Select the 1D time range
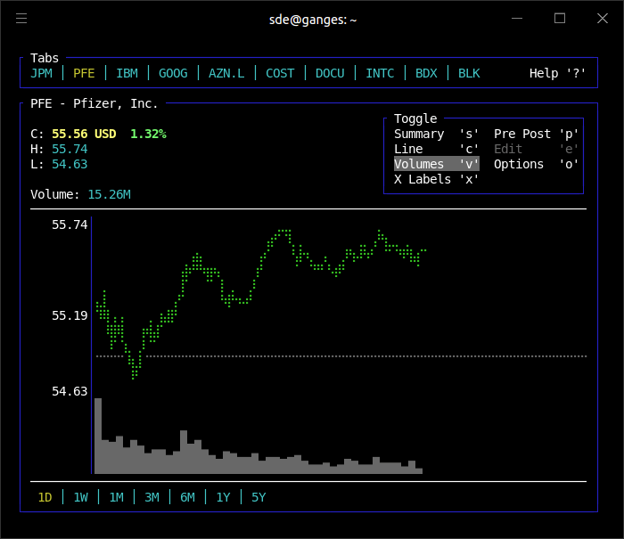This screenshot has height=539, width=624. (x=45, y=498)
